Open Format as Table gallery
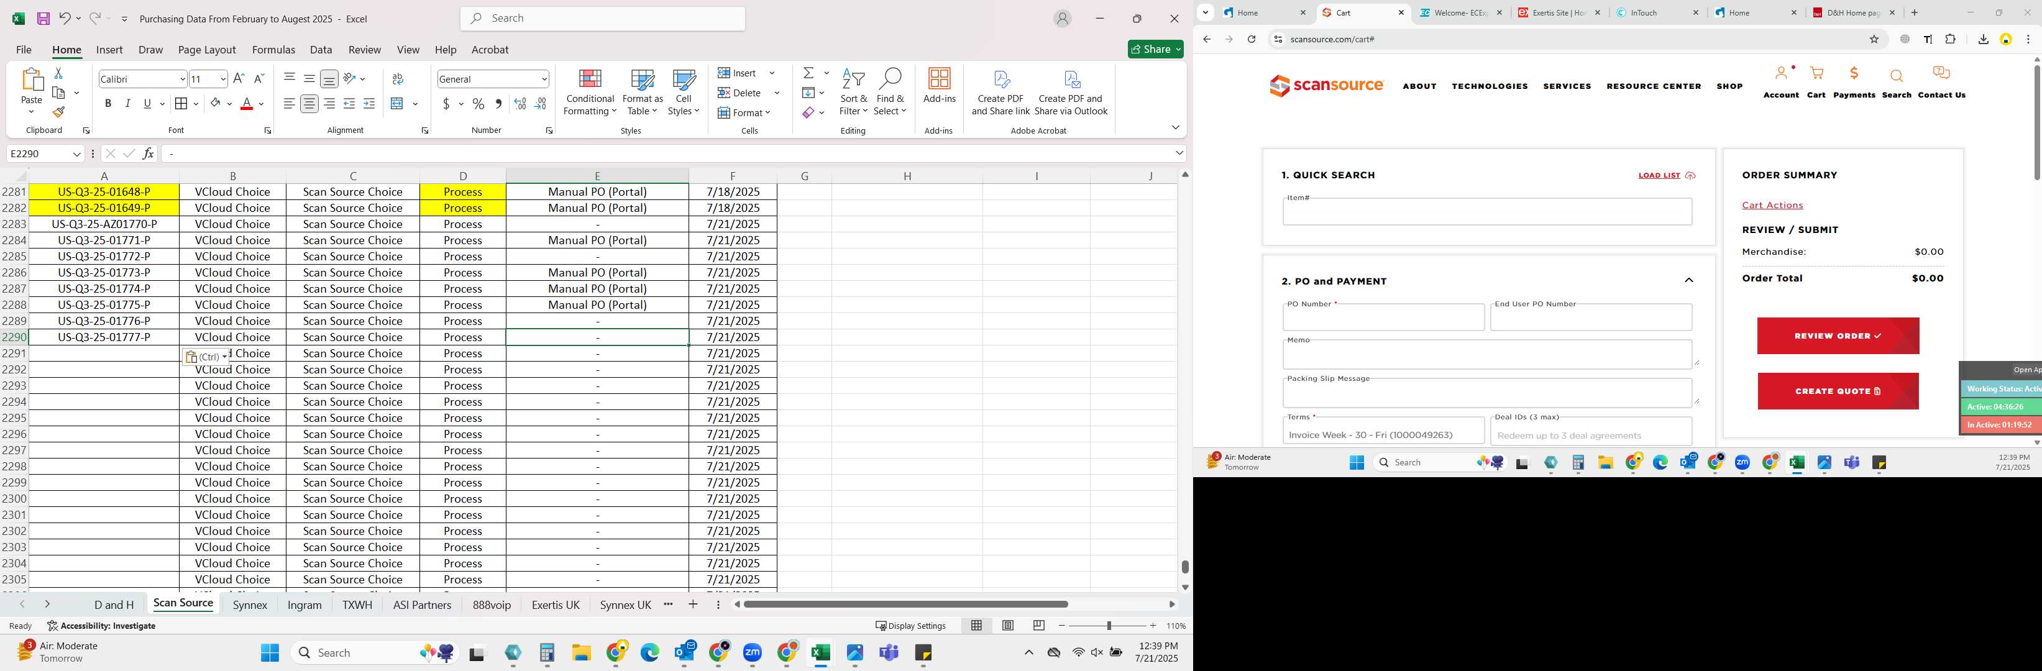The width and height of the screenshot is (2042, 671). click(x=643, y=92)
